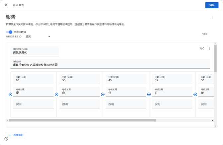Image resolution: width=223 pixels, height=145 pixels.
Task: Click the total points text /100
Action: tap(204, 34)
